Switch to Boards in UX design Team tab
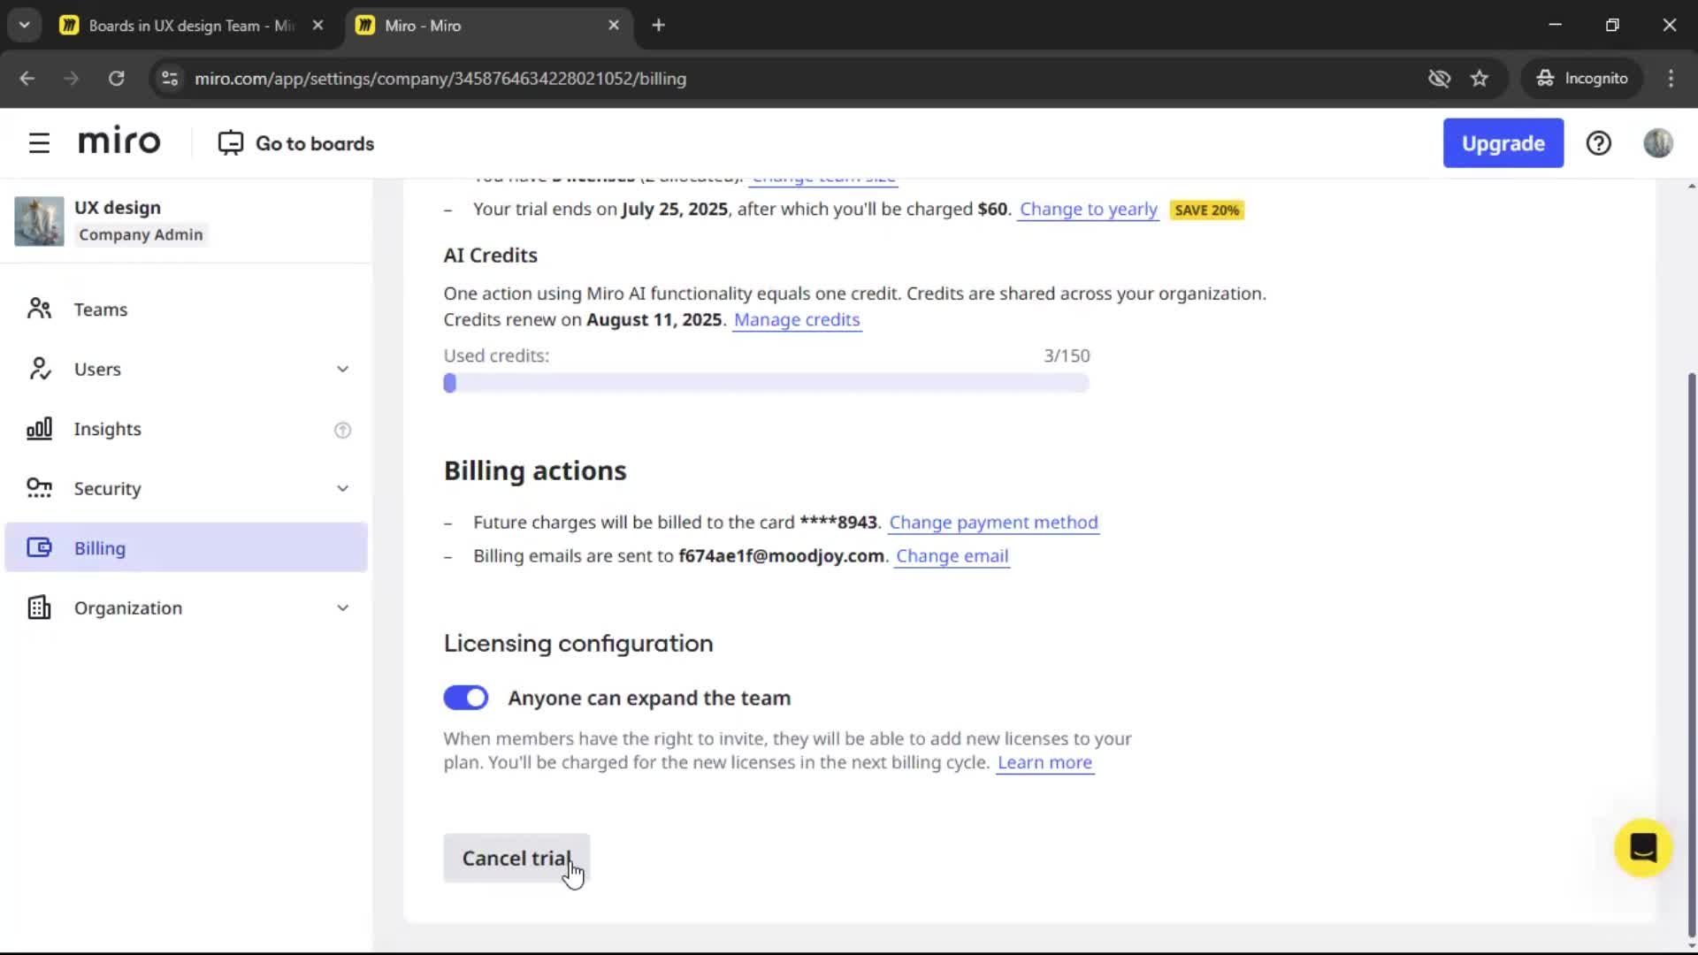The height and width of the screenshot is (955, 1698). [193, 26]
